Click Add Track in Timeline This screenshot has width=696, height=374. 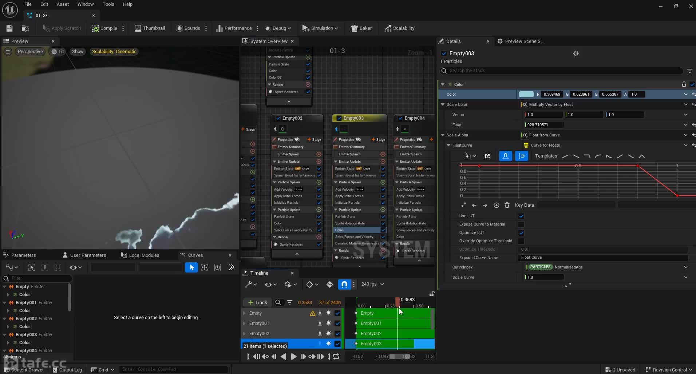click(257, 302)
